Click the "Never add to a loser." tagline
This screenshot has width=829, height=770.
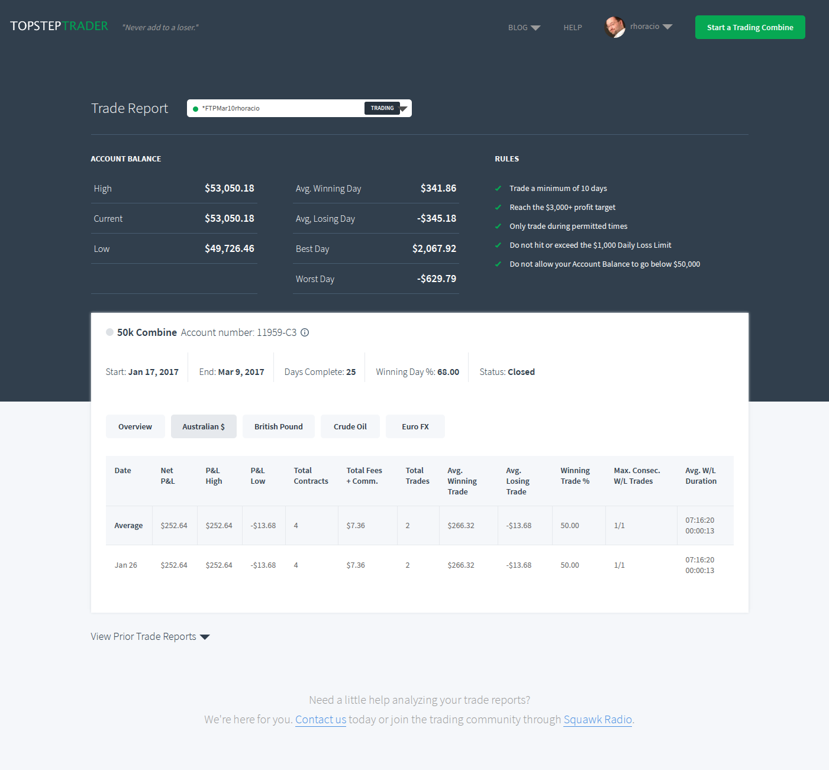[x=160, y=28]
